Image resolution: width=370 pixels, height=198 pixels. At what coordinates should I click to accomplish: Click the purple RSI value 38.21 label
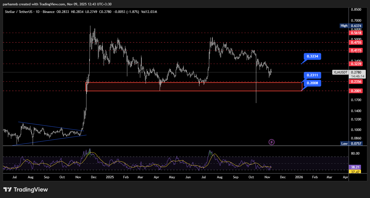(x=353, y=167)
